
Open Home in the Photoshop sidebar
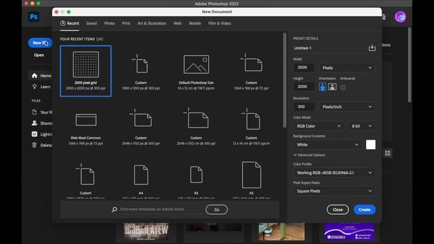(41, 76)
